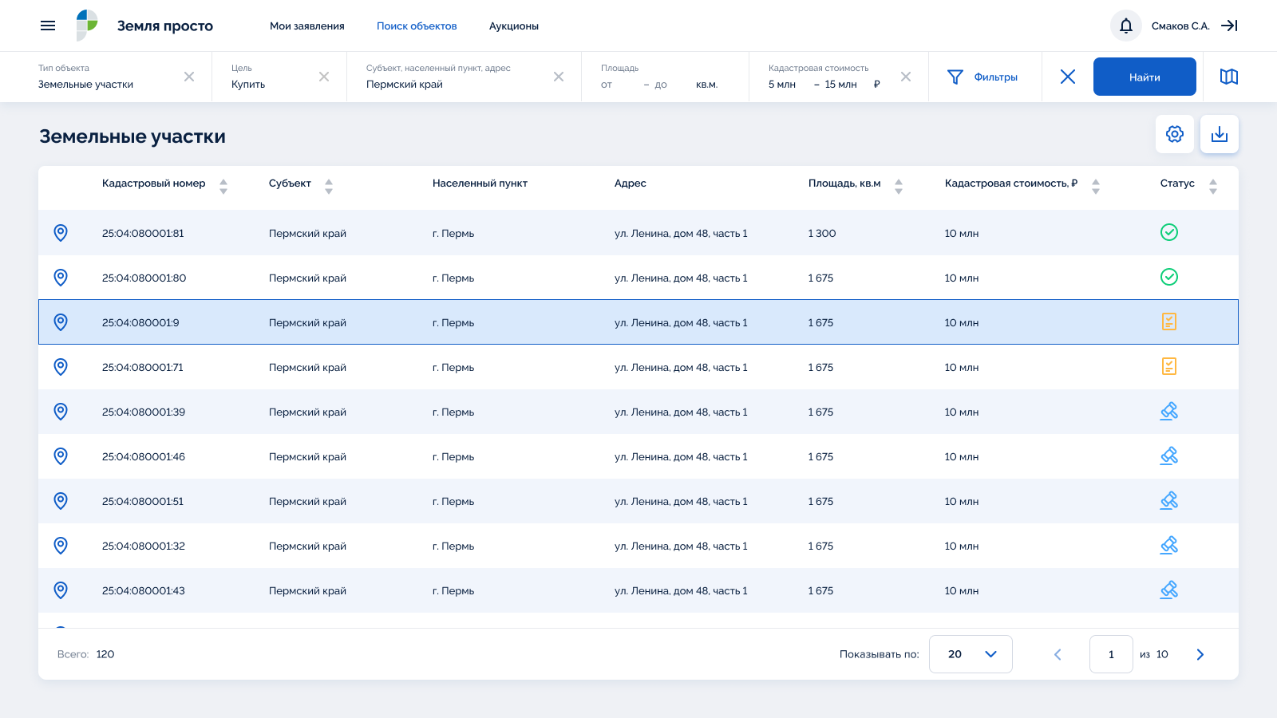Click auction gavel status of 25:04:080001:43
This screenshot has height=718, width=1277.
(x=1169, y=590)
